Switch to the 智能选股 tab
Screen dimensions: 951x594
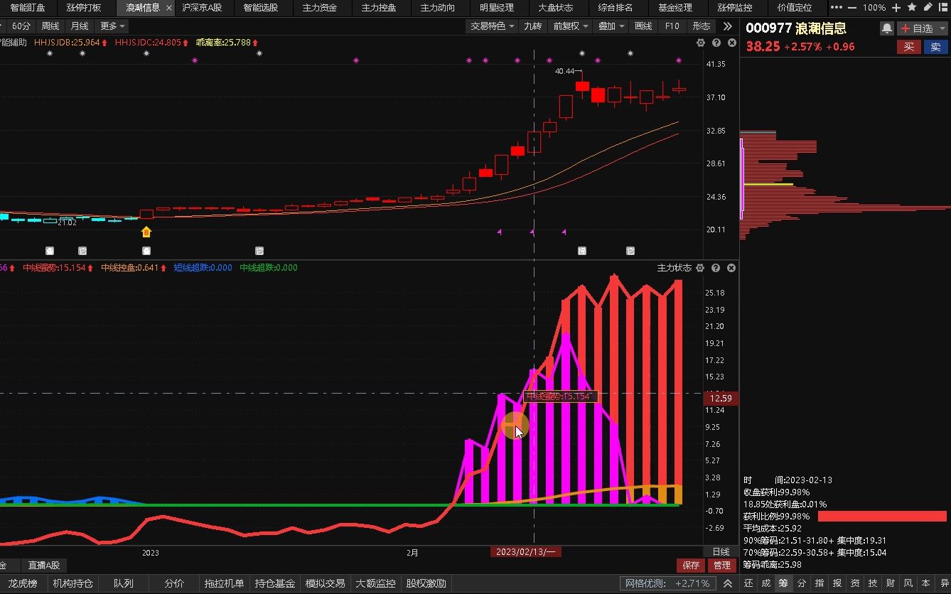click(x=261, y=8)
